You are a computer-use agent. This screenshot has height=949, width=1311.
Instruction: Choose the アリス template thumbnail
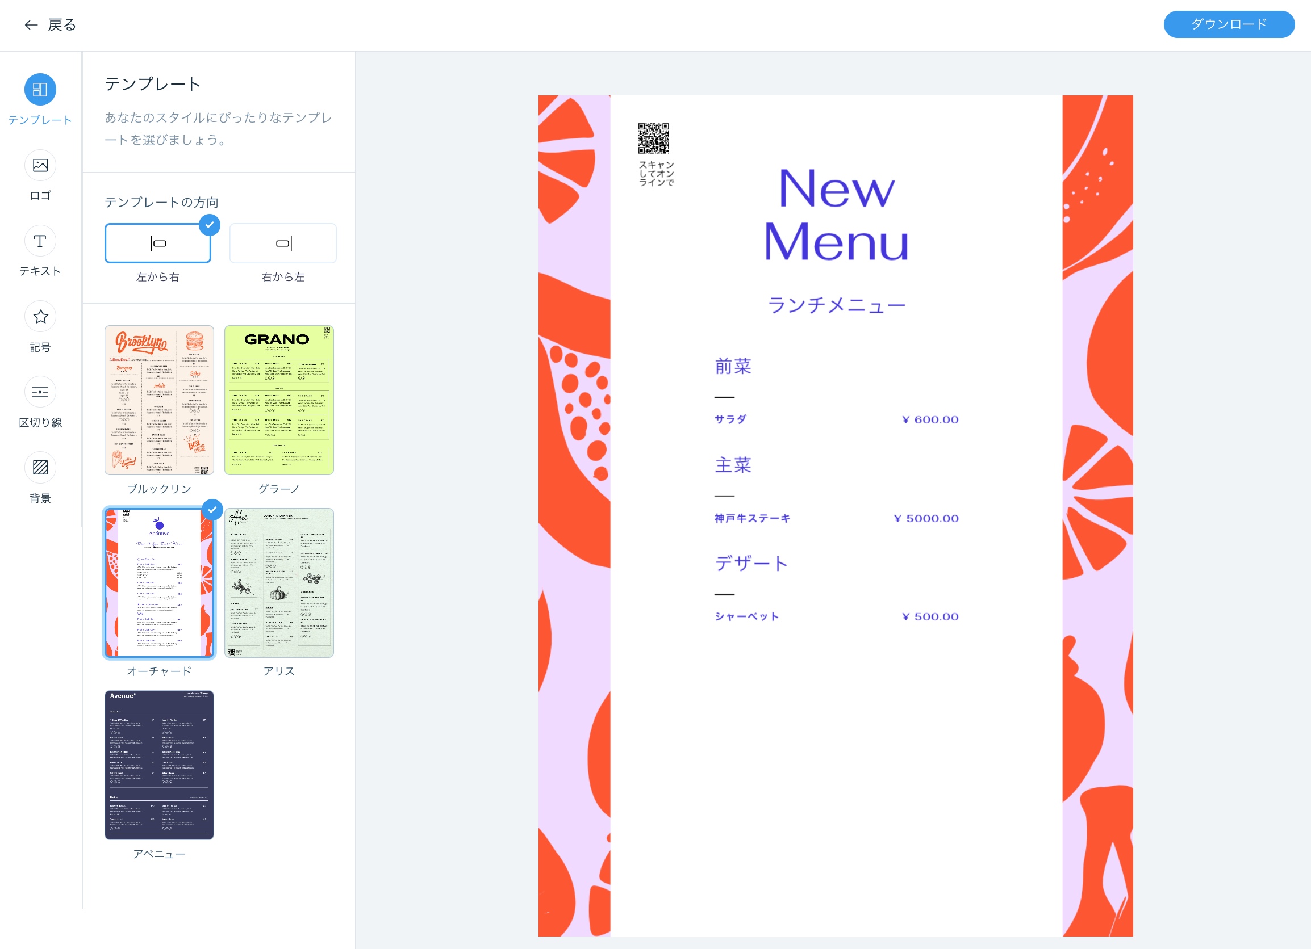tap(279, 583)
